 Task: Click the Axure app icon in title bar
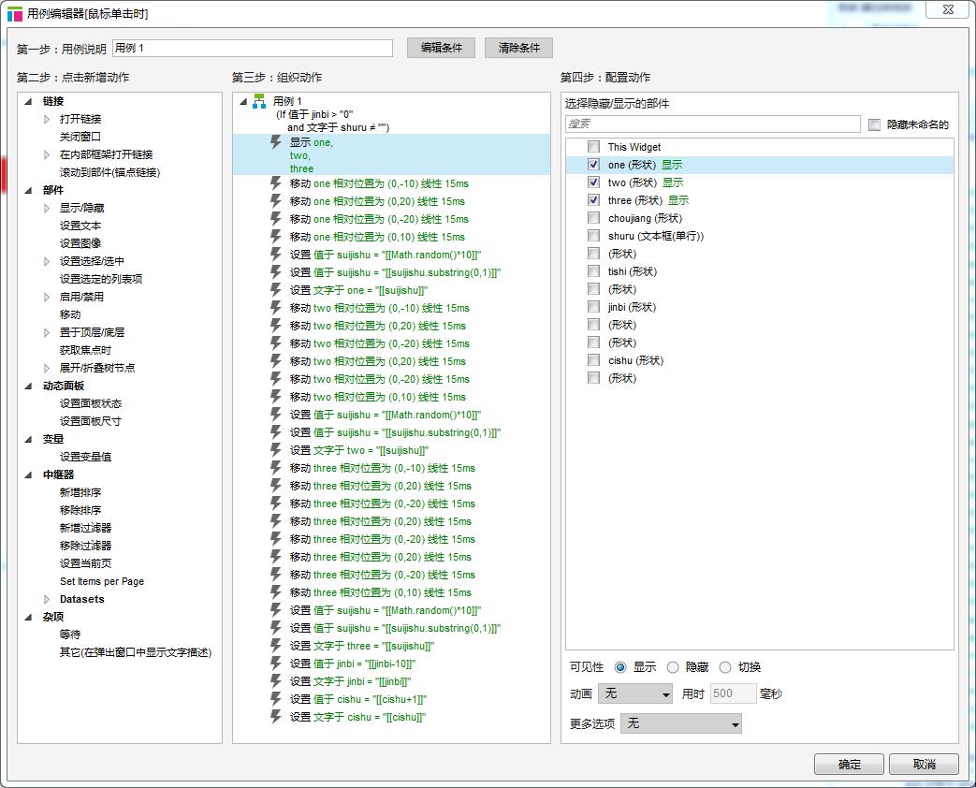point(14,14)
